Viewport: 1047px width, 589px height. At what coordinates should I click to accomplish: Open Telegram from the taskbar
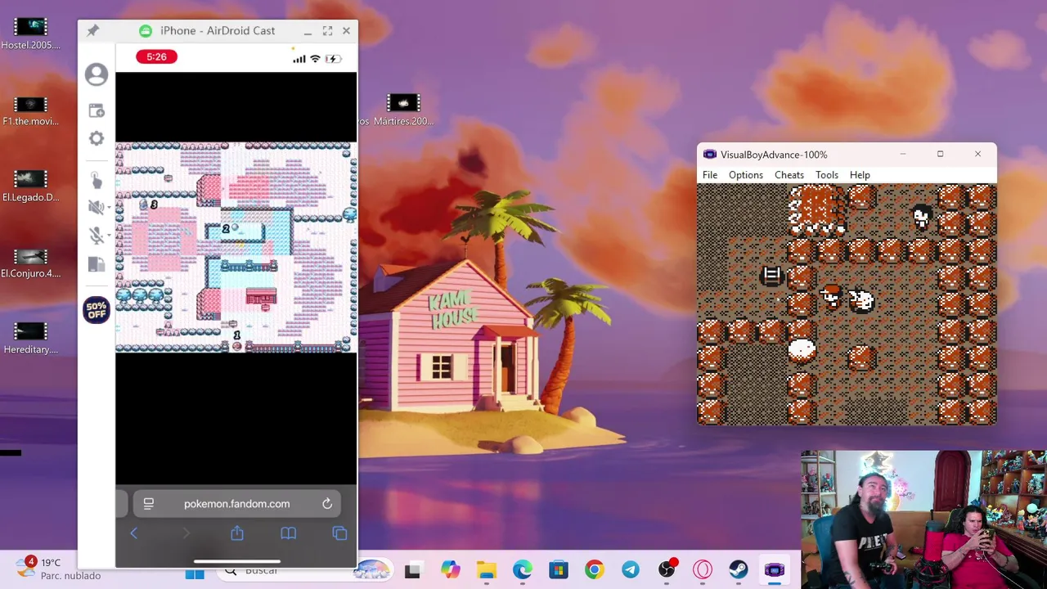click(631, 570)
